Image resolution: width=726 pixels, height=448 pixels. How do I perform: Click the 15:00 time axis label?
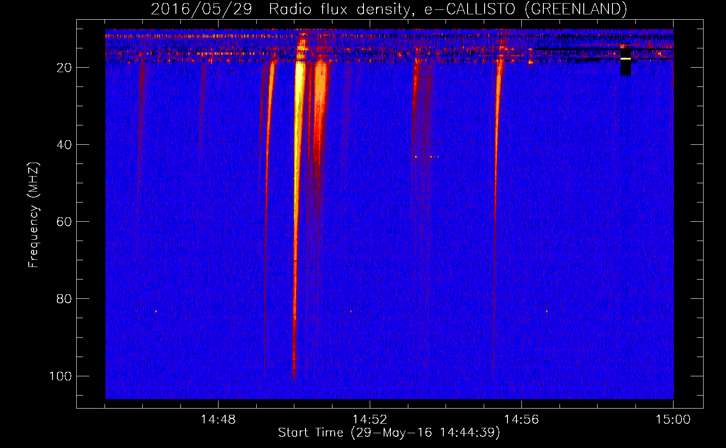coord(673,420)
